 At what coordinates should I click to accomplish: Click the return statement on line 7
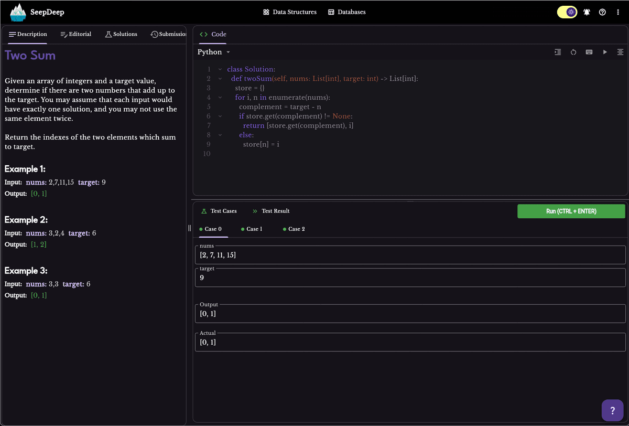click(x=298, y=126)
